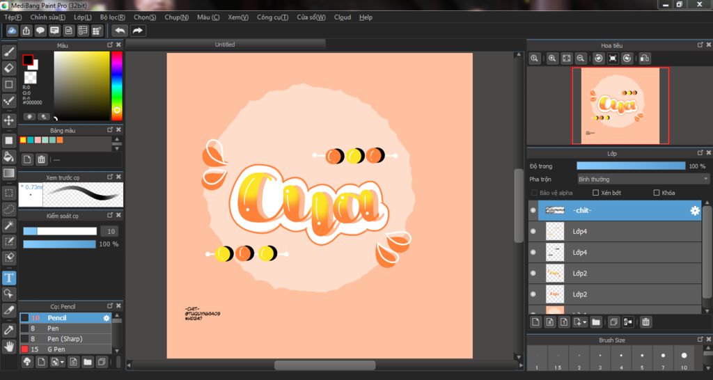Select the Select Pen tool
Screen dimensions: 713x380
[8, 242]
